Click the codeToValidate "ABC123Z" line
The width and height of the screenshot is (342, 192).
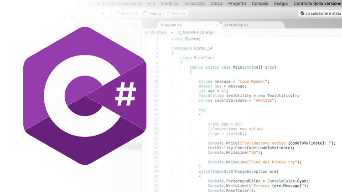pos(238,101)
